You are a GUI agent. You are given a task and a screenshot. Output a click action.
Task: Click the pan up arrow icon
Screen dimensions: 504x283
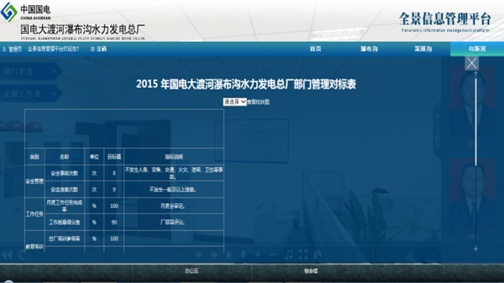point(229,255)
